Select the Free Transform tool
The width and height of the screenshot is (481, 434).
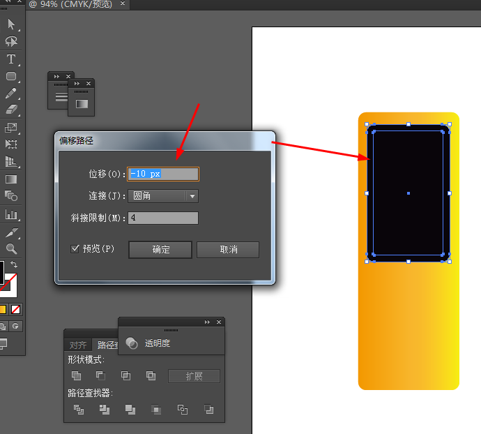click(11, 144)
